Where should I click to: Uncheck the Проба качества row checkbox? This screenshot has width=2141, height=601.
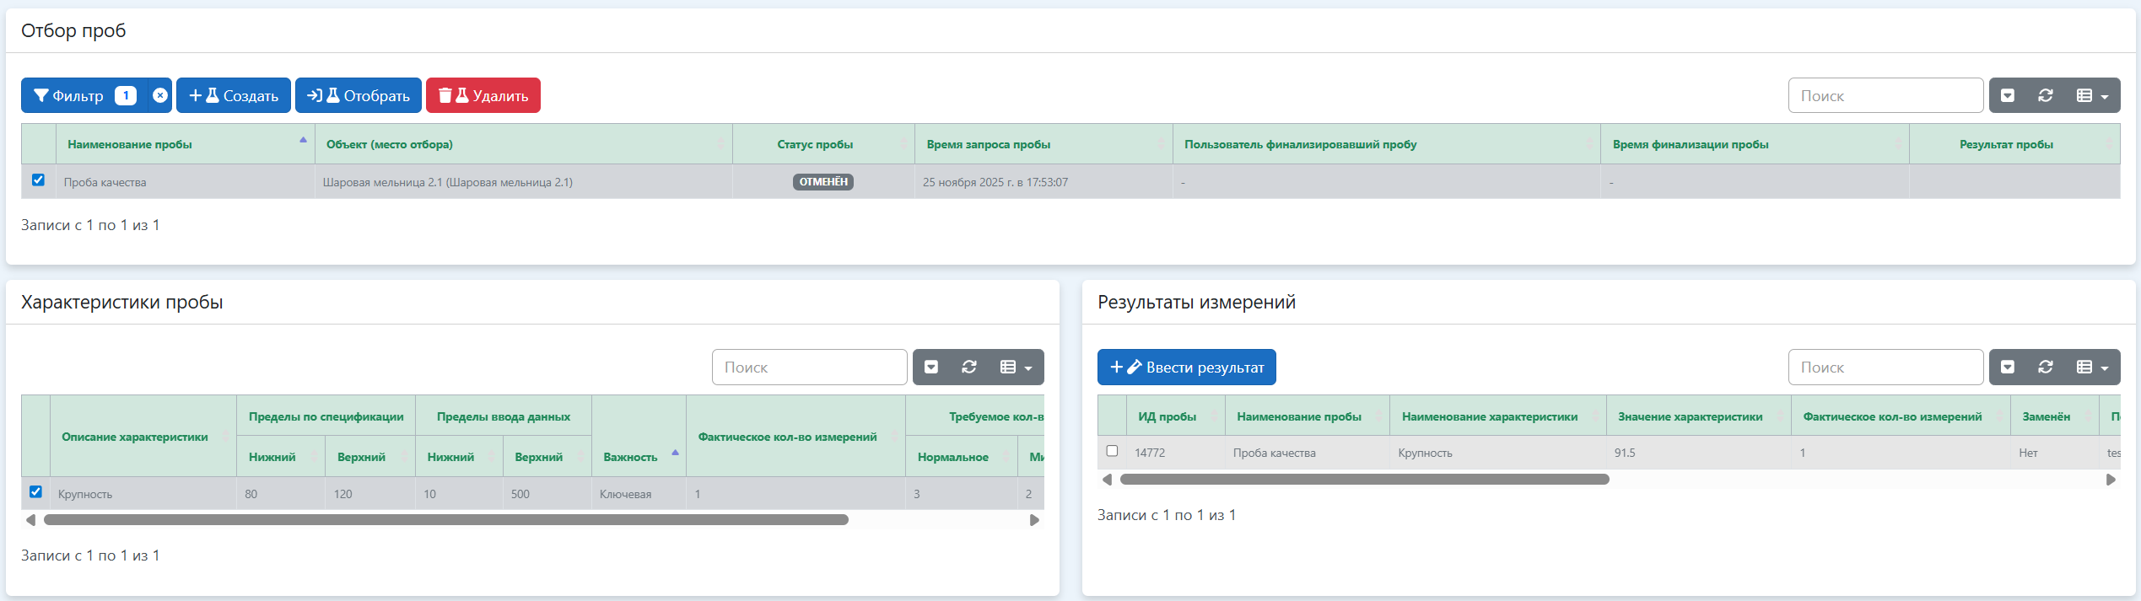coord(38,180)
